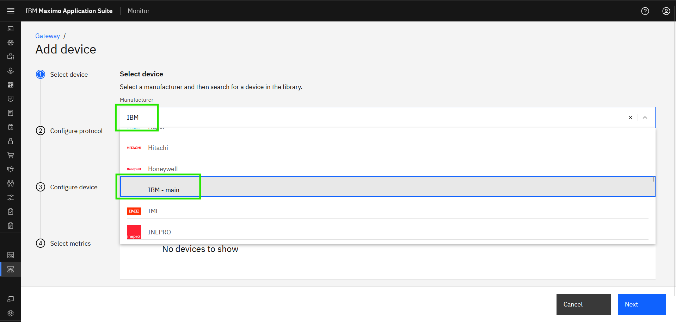Click step 2 Configure protocol
676x322 pixels.
69,131
